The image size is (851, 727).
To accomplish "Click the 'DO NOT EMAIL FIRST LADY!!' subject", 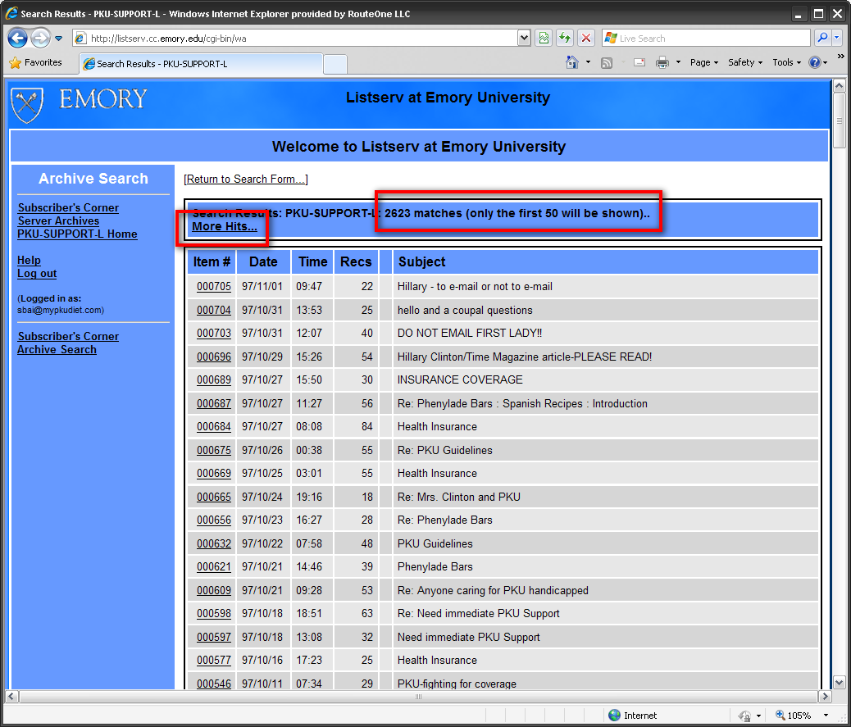I will pyautogui.click(x=470, y=333).
